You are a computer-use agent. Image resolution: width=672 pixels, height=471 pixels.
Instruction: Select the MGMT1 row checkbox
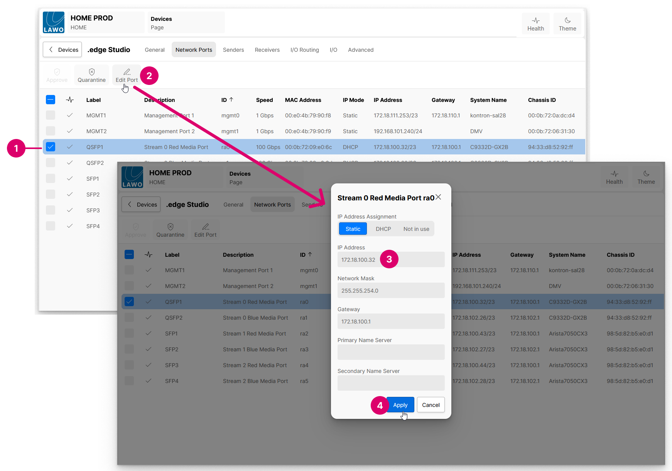pos(51,115)
